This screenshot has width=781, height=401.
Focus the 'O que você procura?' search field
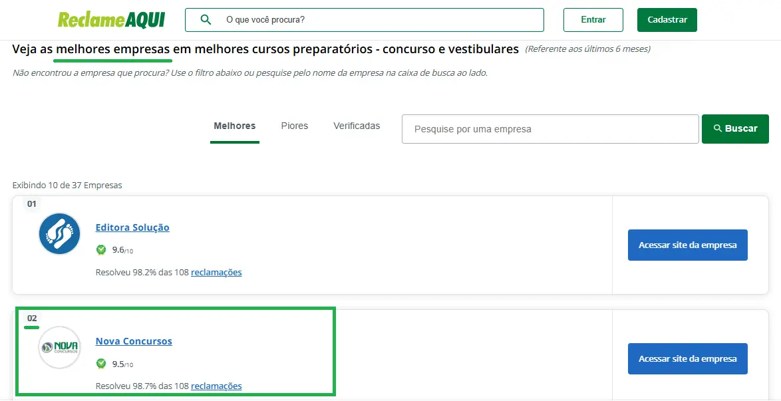379,20
